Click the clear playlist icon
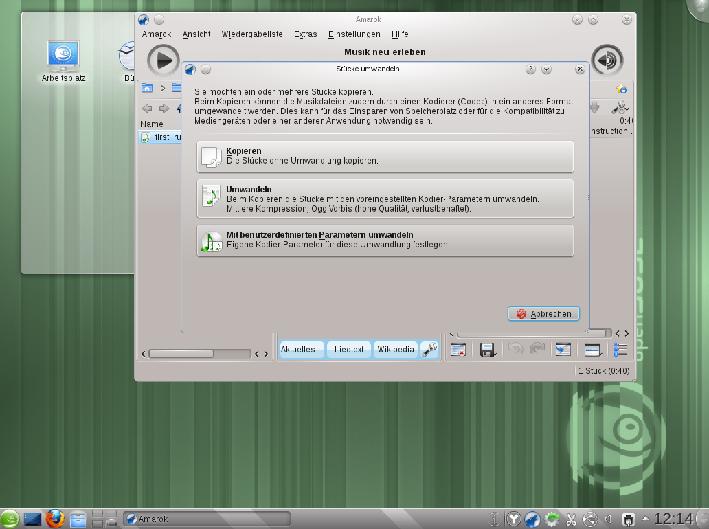 point(458,350)
